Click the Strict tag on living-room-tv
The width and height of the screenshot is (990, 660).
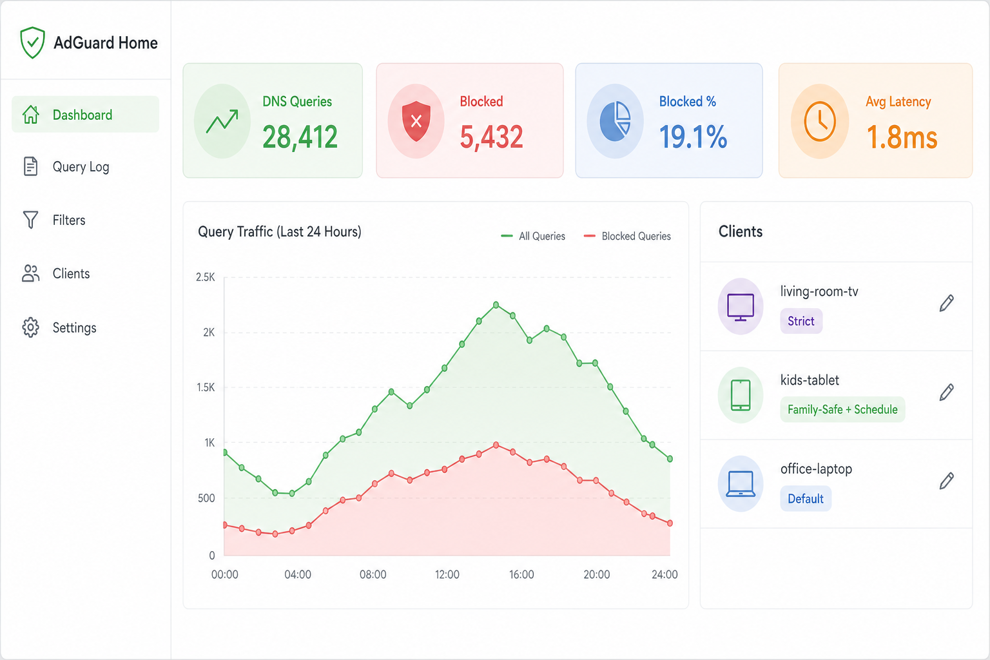tap(801, 321)
